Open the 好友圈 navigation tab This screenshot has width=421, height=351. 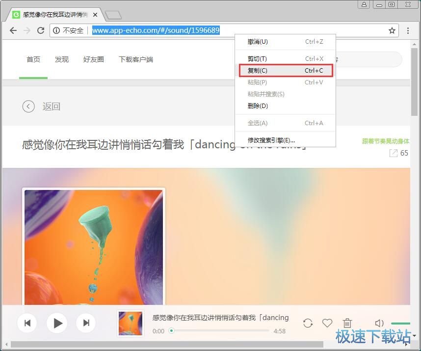pyautogui.click(x=93, y=59)
